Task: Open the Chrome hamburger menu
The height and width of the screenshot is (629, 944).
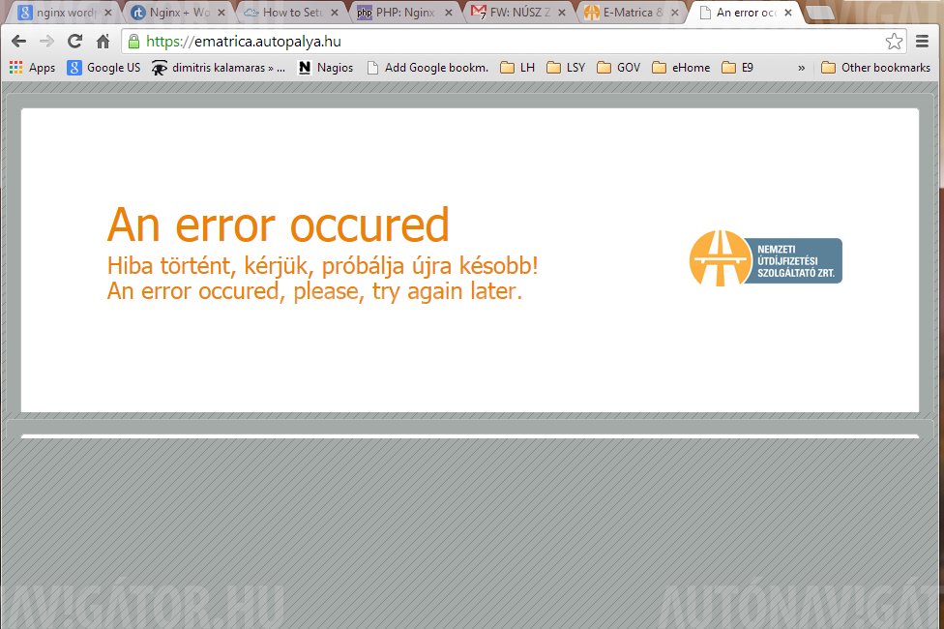Action: (925, 42)
